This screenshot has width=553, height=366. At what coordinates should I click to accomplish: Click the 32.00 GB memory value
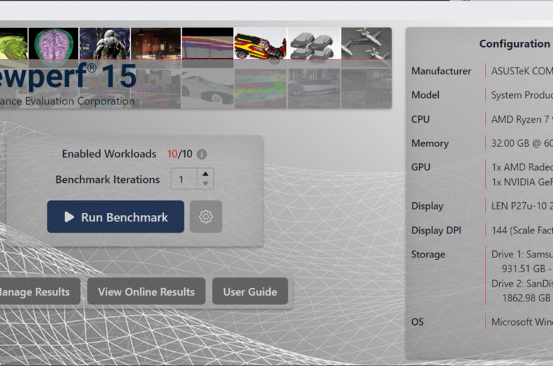(x=522, y=143)
